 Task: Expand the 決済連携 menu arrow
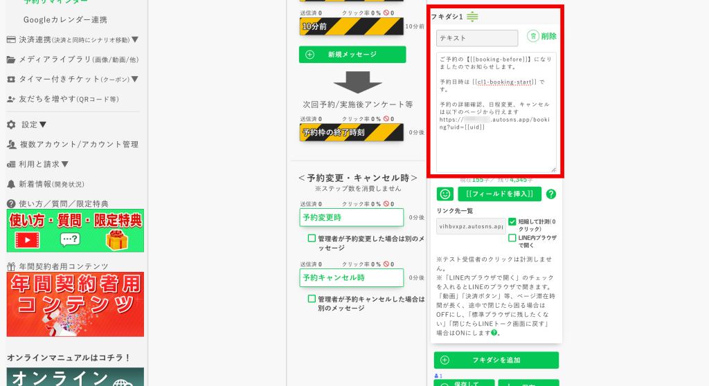[135, 39]
